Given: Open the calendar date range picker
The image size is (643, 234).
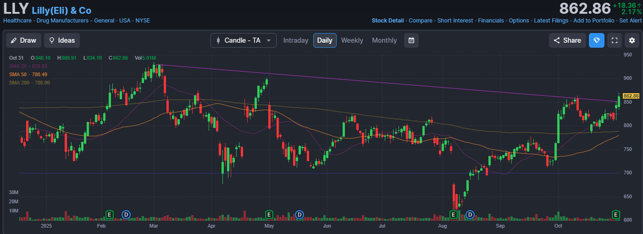Looking at the screenshot, I should [x=411, y=40].
